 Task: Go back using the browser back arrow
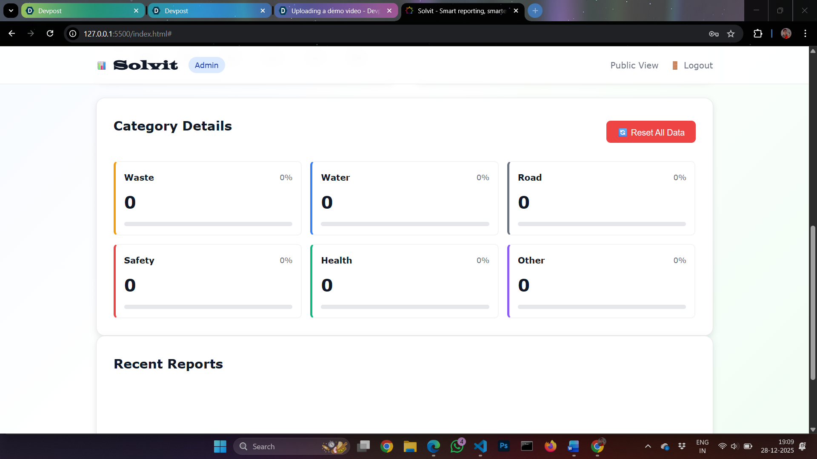click(x=12, y=34)
